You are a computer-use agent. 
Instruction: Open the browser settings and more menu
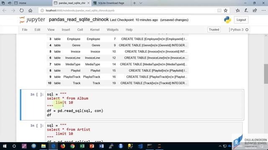pyautogui.click(x=263, y=10)
